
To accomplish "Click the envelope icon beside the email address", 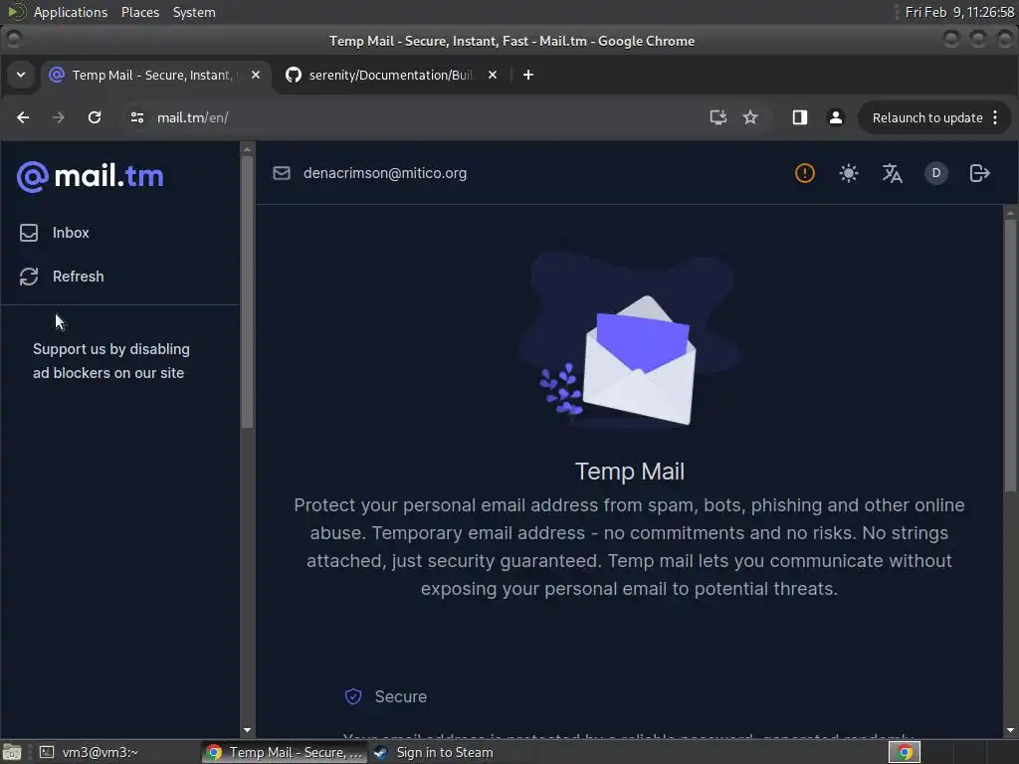I will [x=282, y=173].
